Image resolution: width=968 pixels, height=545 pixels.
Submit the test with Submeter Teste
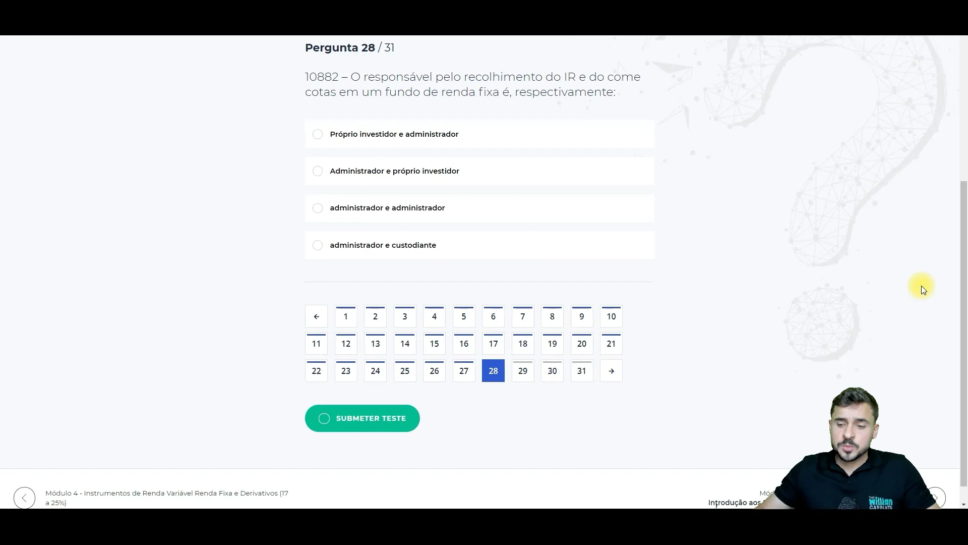click(x=362, y=418)
